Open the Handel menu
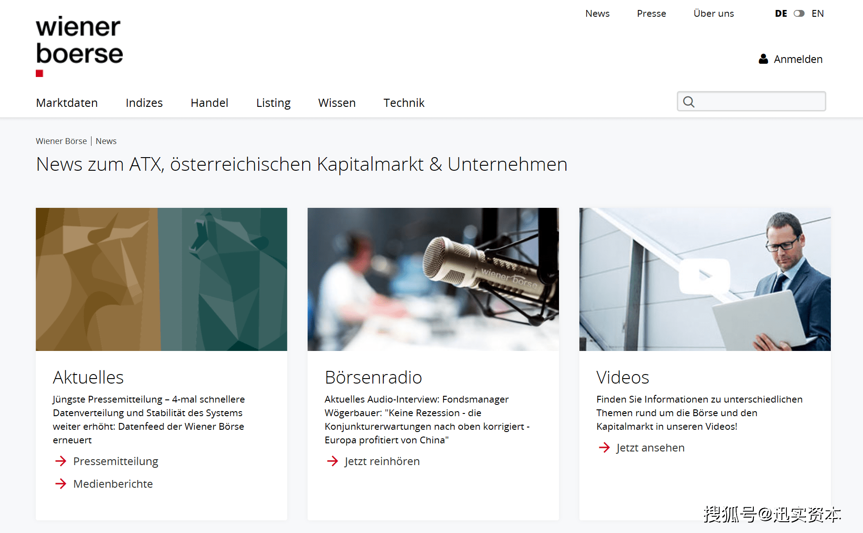This screenshot has width=863, height=533. [x=209, y=103]
